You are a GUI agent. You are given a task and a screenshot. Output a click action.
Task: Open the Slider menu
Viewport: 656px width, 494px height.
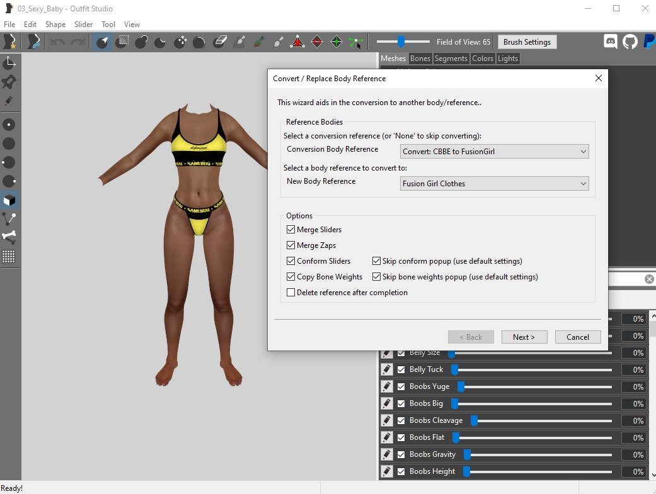(83, 25)
